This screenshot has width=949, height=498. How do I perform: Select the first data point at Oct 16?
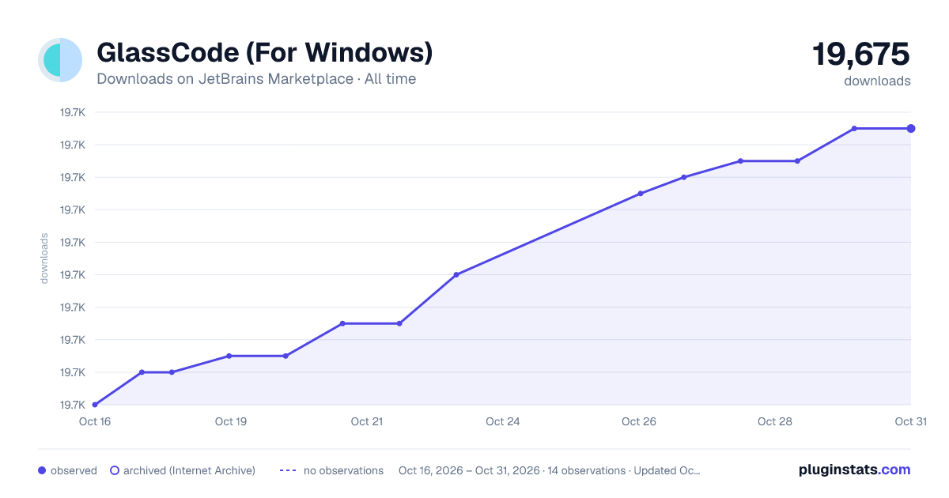tap(95, 405)
